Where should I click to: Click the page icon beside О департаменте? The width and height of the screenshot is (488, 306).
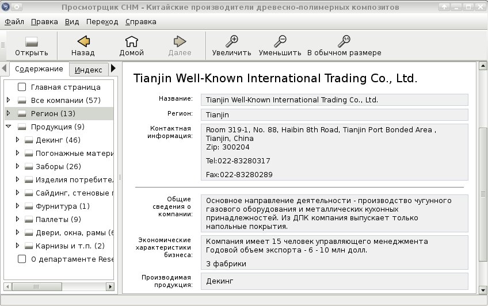click(22, 259)
